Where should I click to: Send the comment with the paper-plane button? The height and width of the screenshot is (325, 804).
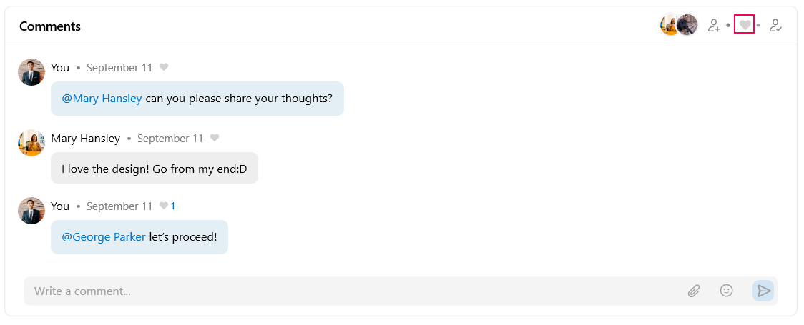pyautogui.click(x=763, y=291)
